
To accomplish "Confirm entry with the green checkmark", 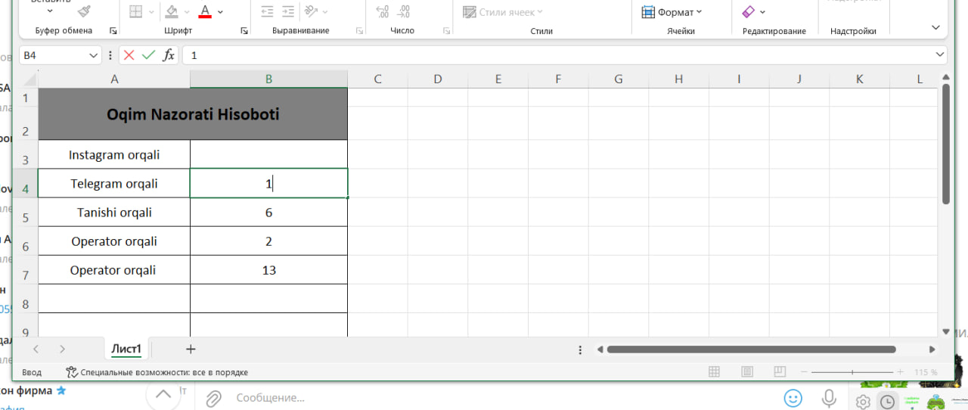I will click(x=148, y=55).
